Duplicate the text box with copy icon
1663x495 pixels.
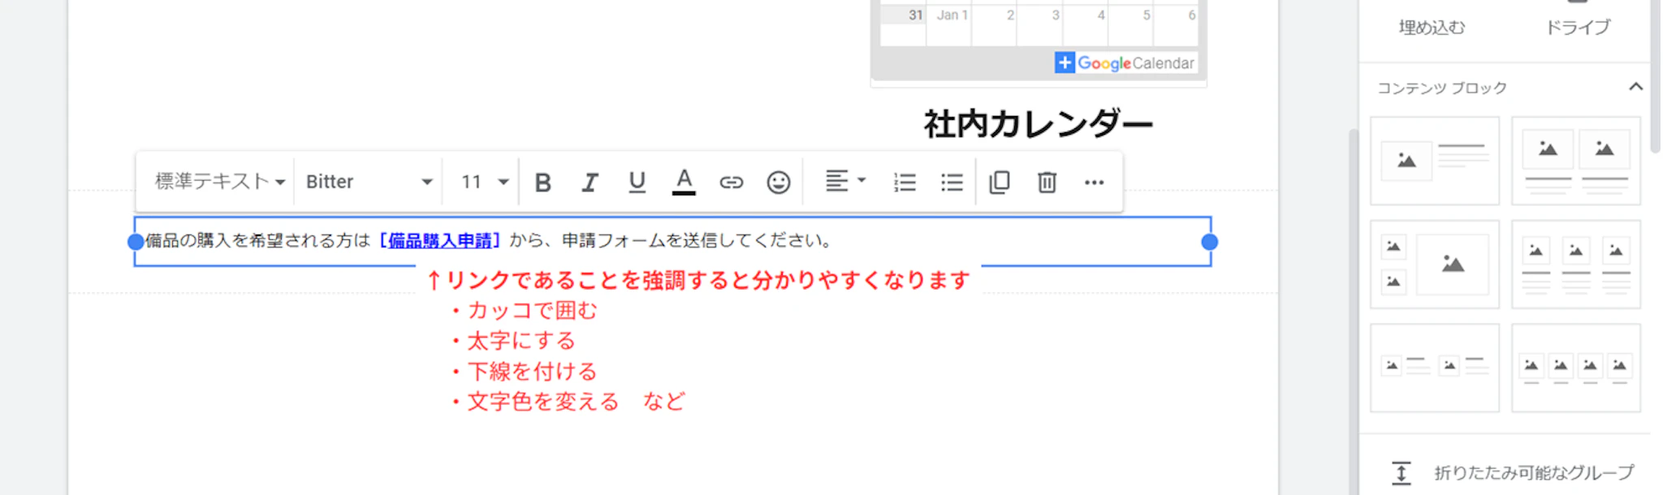coord(1000,183)
